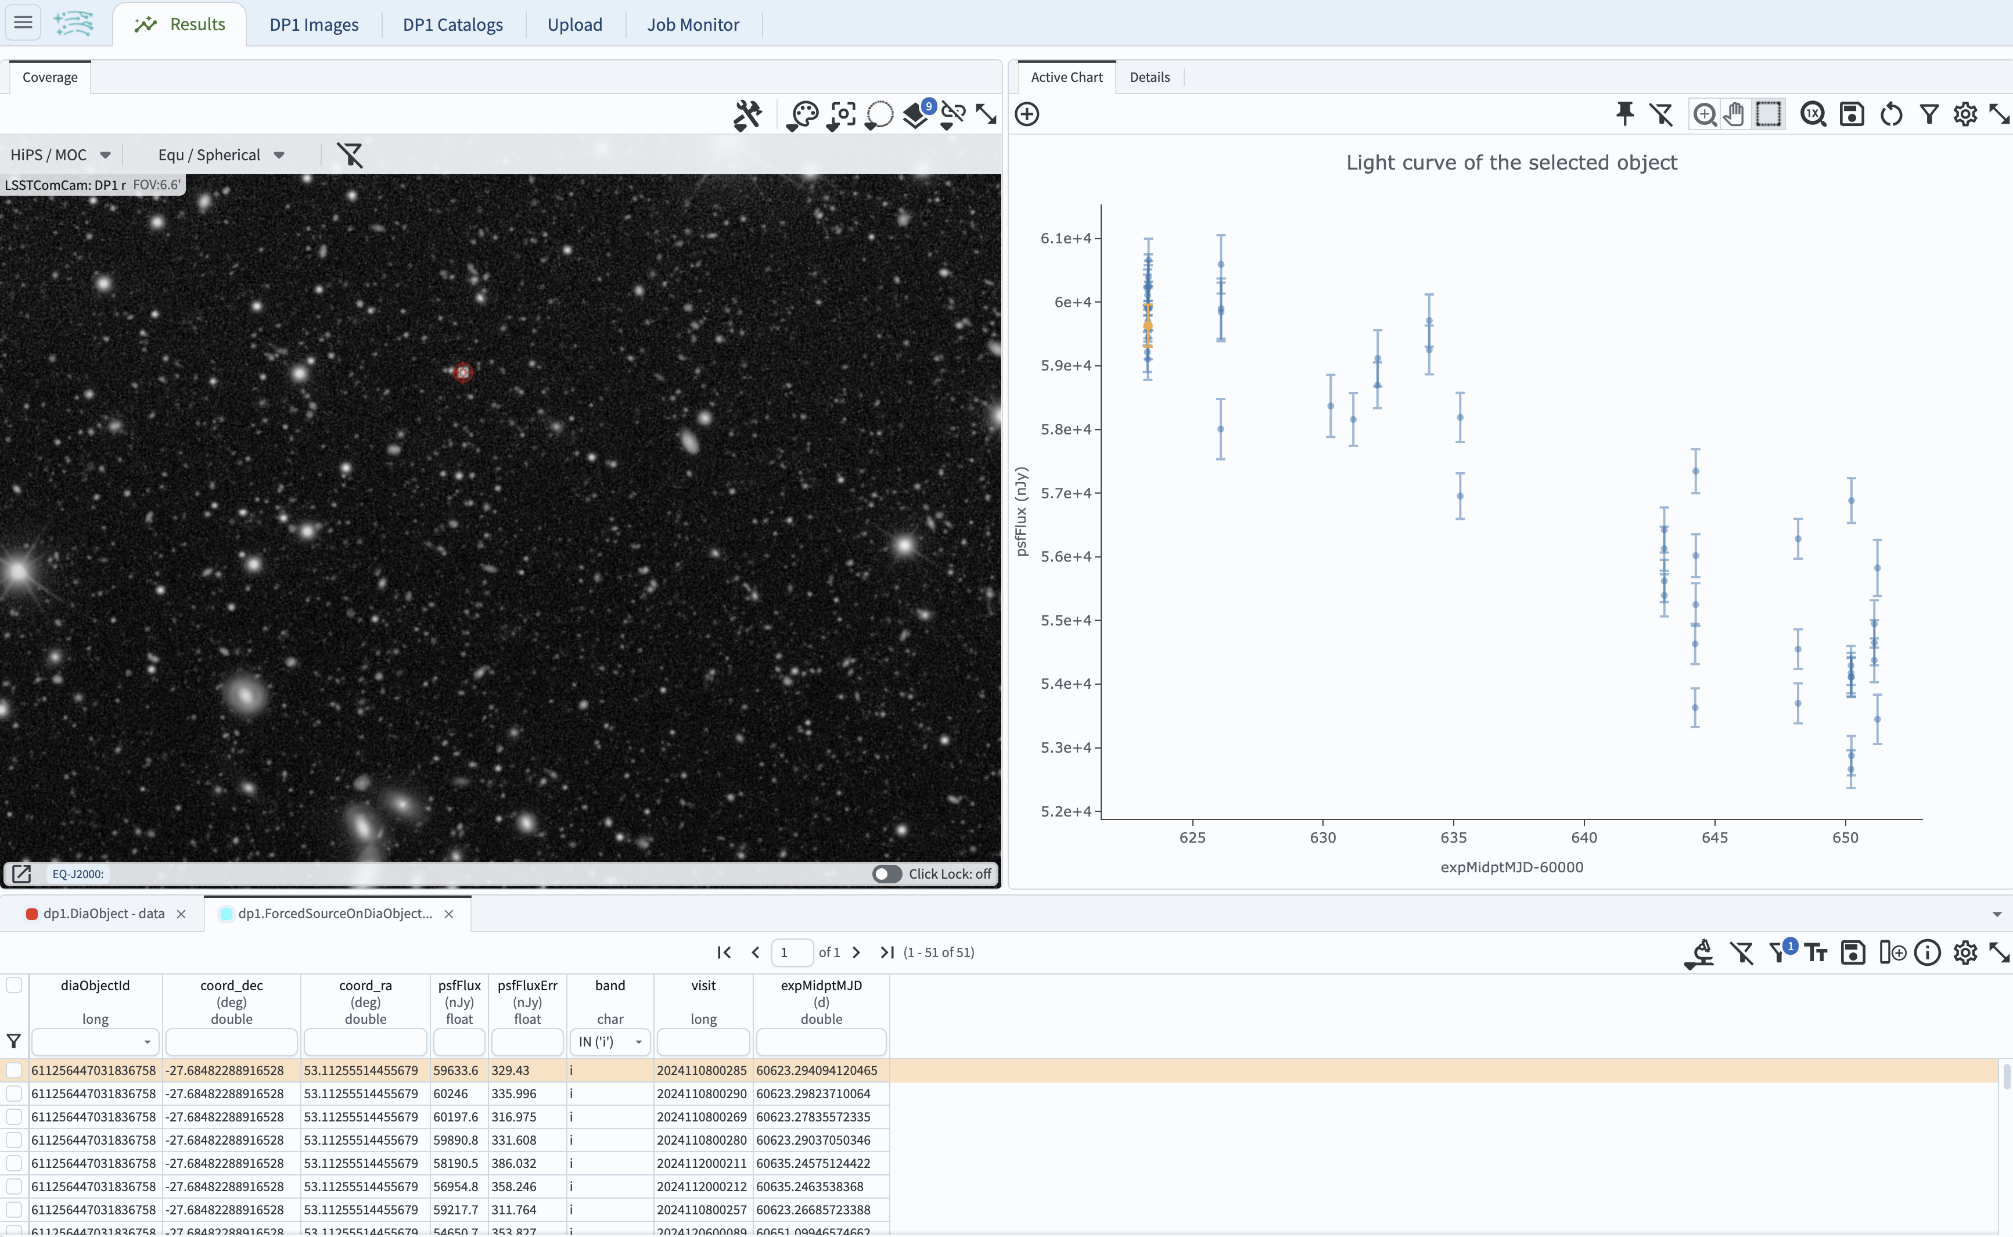Open chart settings gear

(1965, 114)
